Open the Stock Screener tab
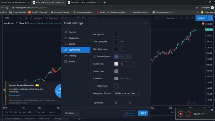 [x=12, y=118]
